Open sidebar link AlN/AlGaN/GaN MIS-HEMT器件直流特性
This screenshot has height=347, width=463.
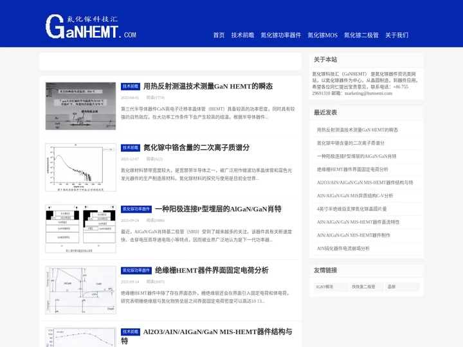pos(358,222)
